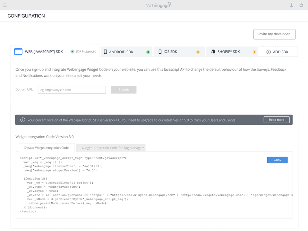
Task: Click the orange iOS SDK status dot
Action: coord(198,52)
